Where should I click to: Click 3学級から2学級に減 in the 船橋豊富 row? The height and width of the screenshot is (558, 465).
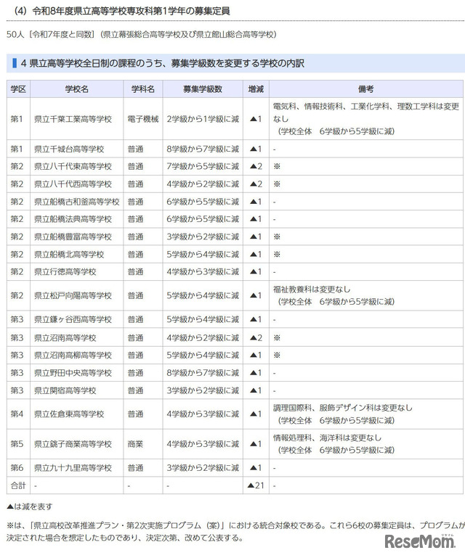point(203,237)
